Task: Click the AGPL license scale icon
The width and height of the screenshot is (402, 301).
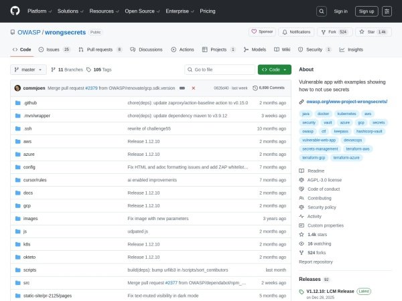Action: click(x=301, y=180)
